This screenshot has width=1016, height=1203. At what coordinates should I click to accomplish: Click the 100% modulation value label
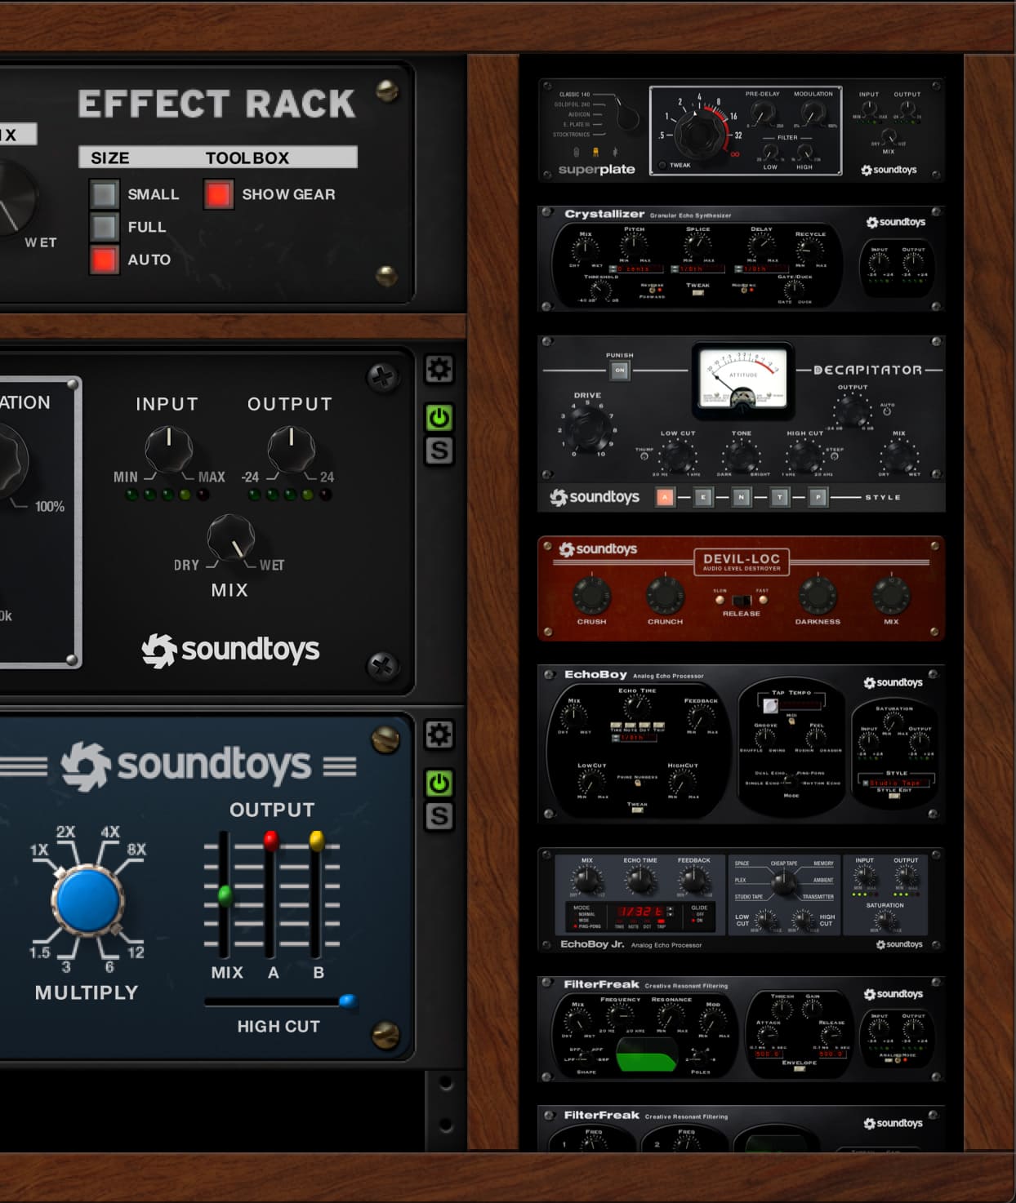50,507
